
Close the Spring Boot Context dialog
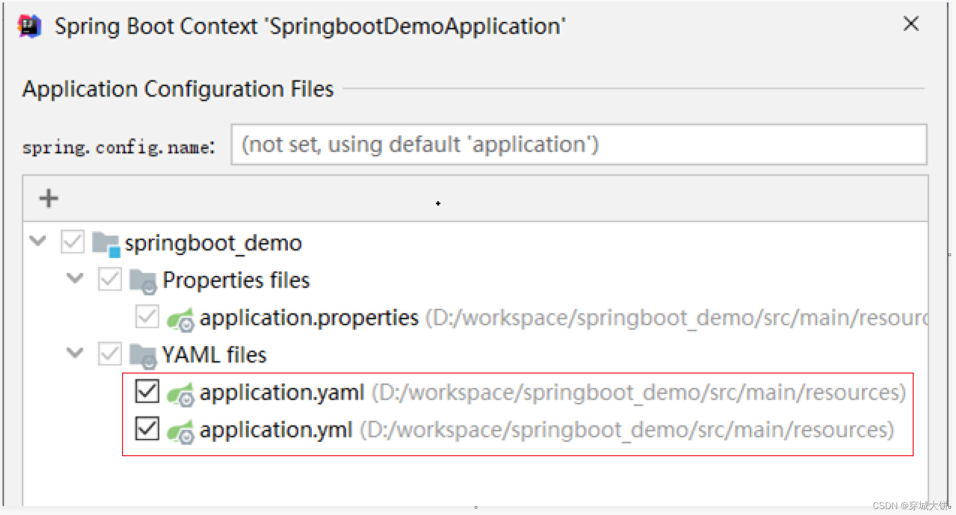click(x=911, y=23)
